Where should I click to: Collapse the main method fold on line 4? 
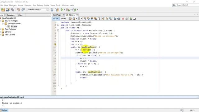[x=58, y=30]
